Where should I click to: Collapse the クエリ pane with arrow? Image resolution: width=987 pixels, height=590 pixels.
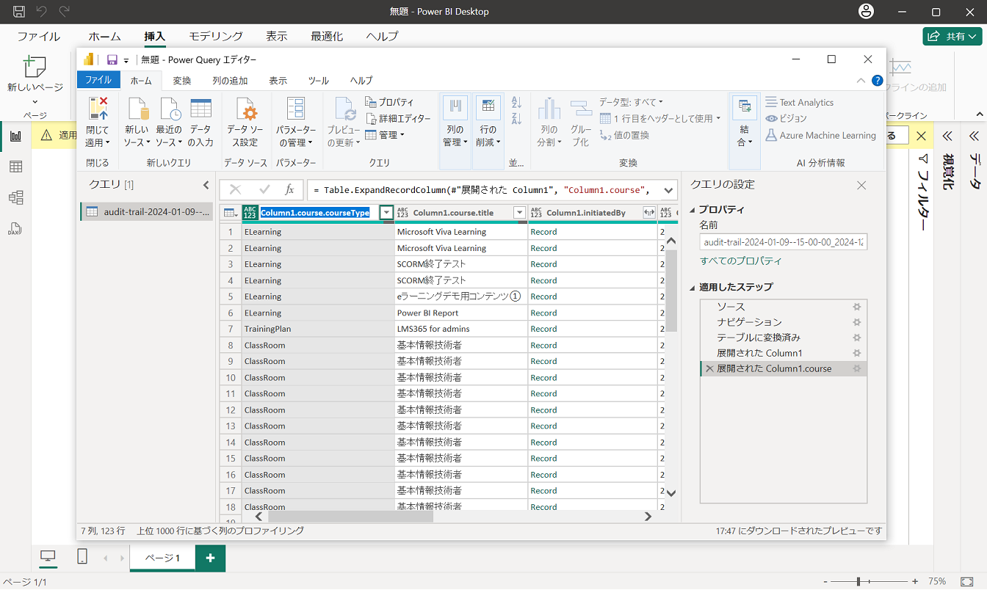[206, 185]
